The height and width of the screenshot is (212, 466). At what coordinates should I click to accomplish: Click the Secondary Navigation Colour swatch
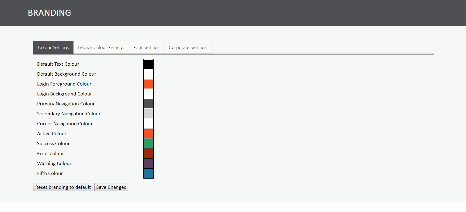(149, 114)
